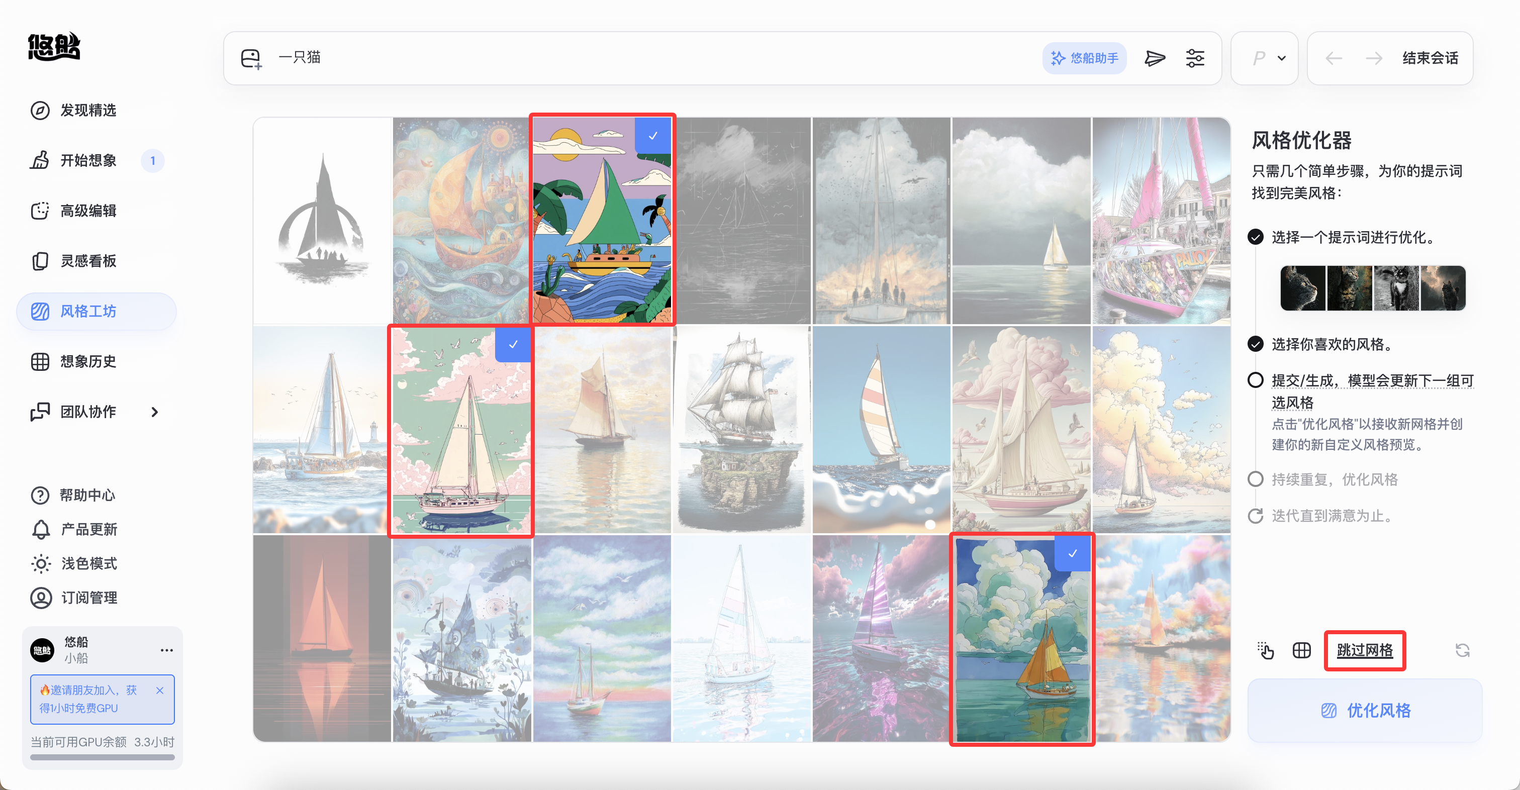This screenshot has width=1520, height=790.
Task: Select the first cat prompt thumbnail
Action: coord(1302,288)
